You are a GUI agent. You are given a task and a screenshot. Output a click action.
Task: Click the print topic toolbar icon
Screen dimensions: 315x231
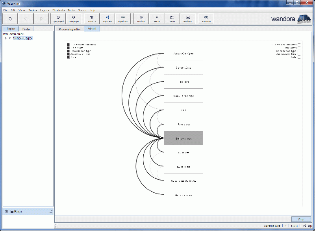pyautogui.click(x=189, y=18)
